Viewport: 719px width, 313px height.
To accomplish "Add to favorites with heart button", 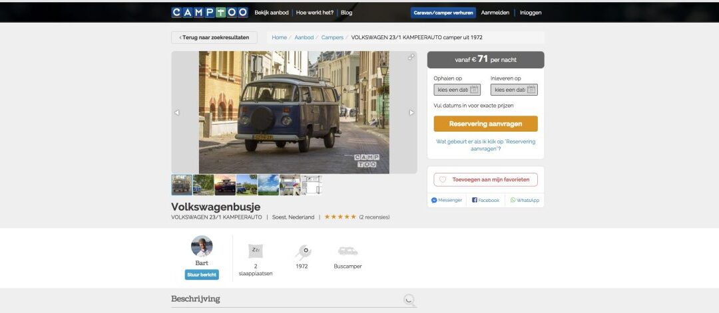I will (485, 179).
